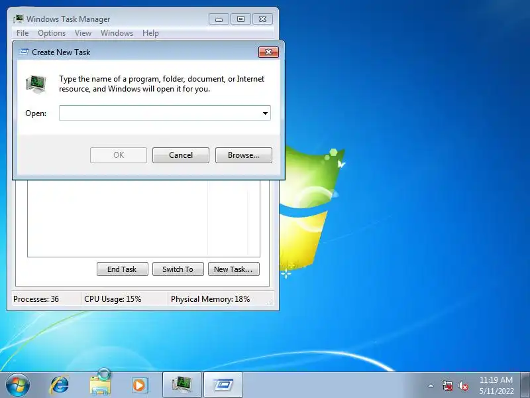Image resolution: width=530 pixels, height=398 pixels.
Task: Click the muted volume tray icon
Action: [x=462, y=385]
